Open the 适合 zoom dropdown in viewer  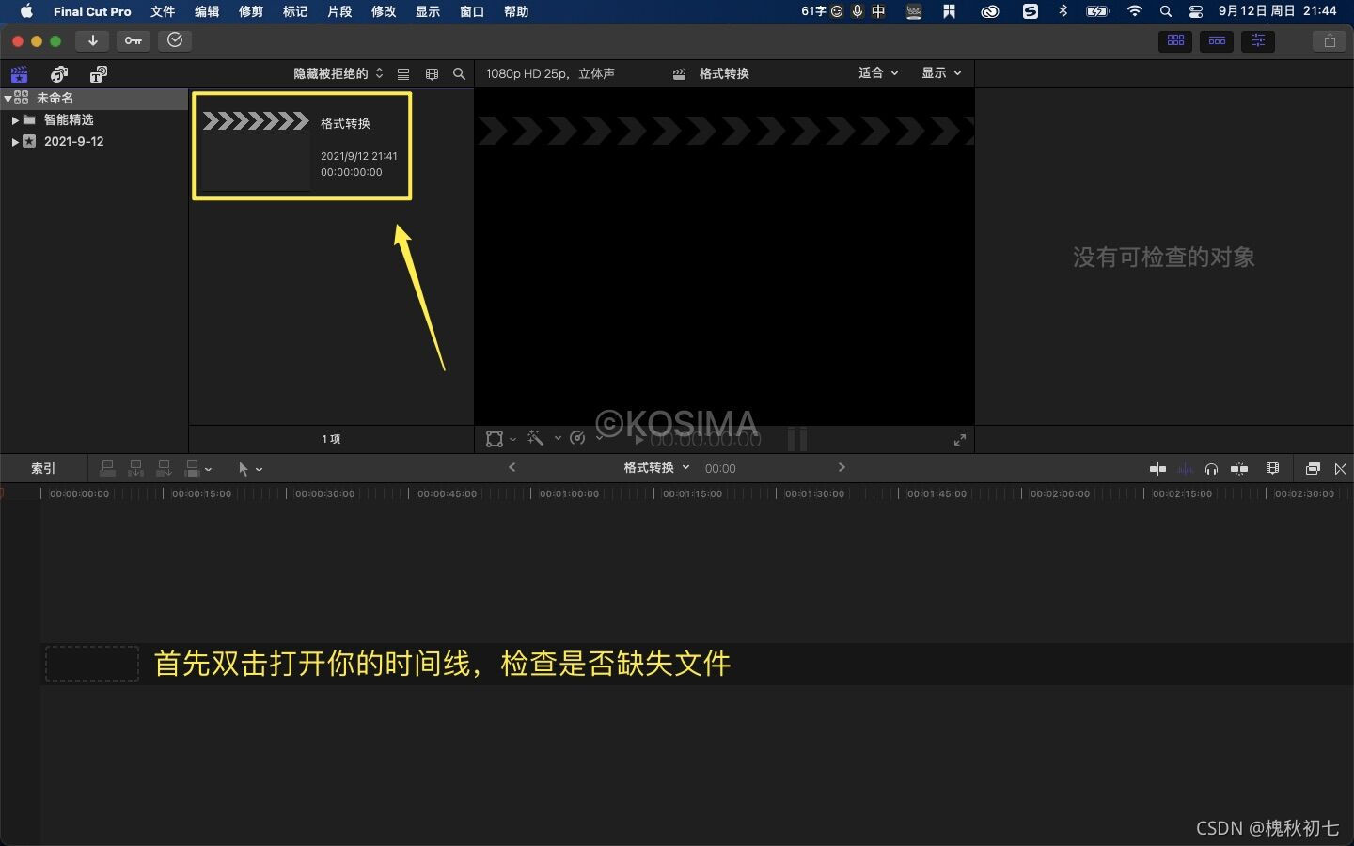point(876,72)
